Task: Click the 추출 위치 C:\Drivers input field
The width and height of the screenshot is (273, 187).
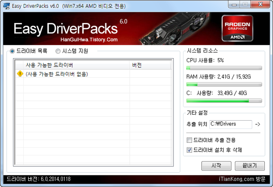Action: (x=231, y=124)
